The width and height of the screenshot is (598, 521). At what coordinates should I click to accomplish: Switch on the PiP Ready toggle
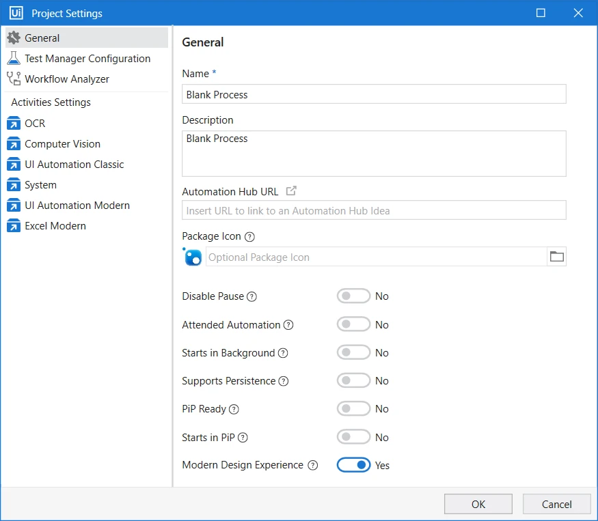point(353,408)
